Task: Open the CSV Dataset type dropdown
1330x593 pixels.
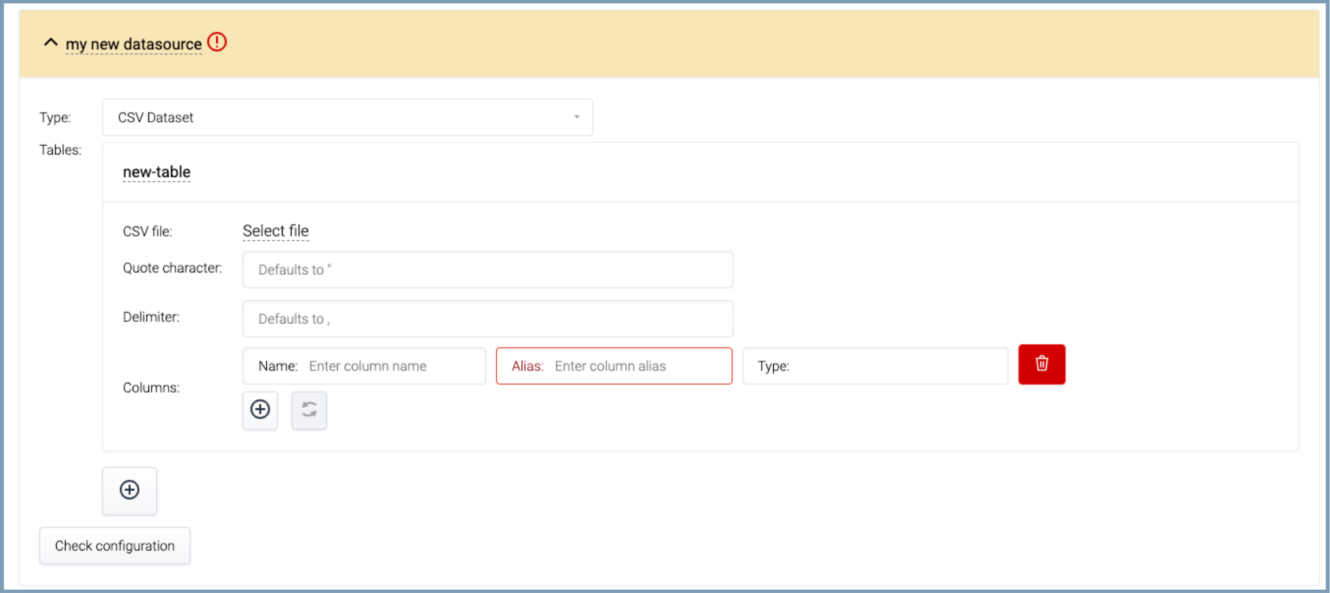Action: pyautogui.click(x=347, y=117)
